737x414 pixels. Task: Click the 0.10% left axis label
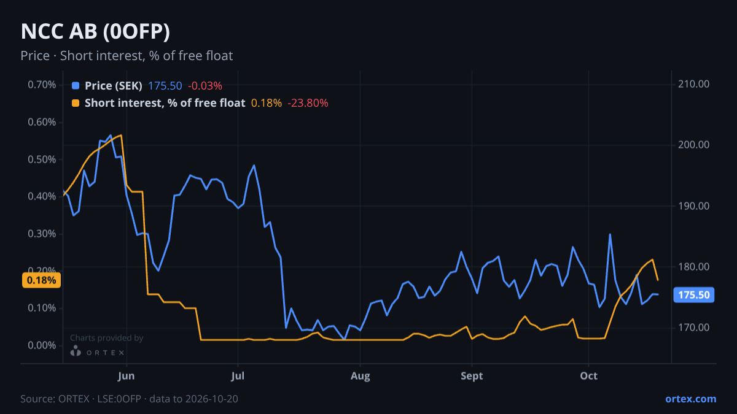[42, 308]
